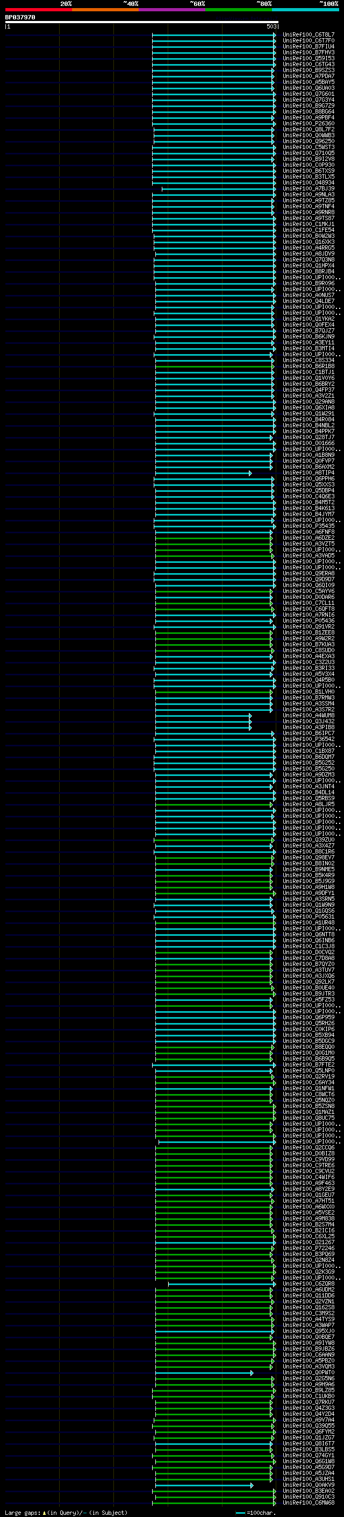Select label UniRef100_B7KUA3
Screen dimensions: 344x1517
[x=308, y=644]
